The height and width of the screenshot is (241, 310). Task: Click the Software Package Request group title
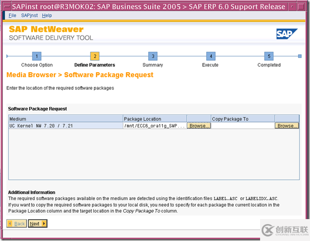pos(37,109)
